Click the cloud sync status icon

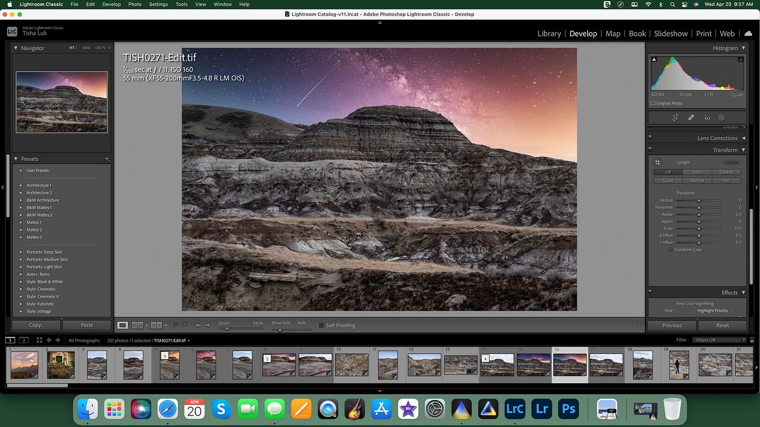click(x=748, y=33)
